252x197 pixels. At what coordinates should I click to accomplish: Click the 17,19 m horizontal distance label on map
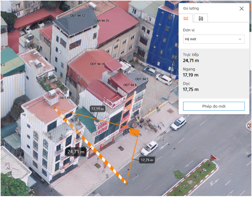pos(97,109)
